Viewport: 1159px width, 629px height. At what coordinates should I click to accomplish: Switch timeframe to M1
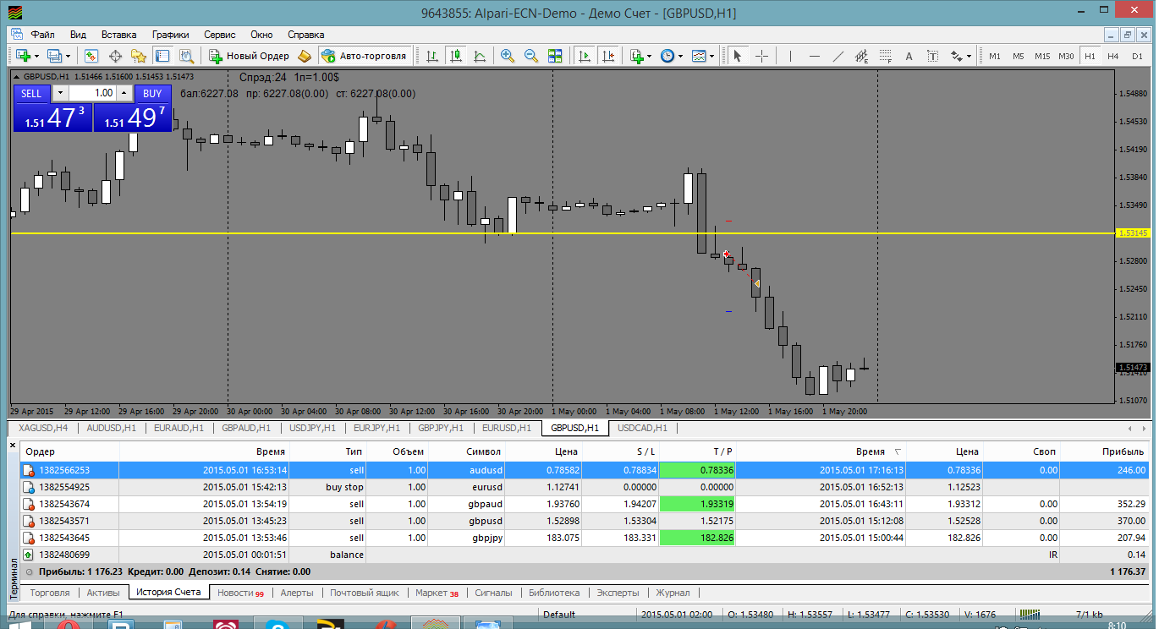coord(995,56)
